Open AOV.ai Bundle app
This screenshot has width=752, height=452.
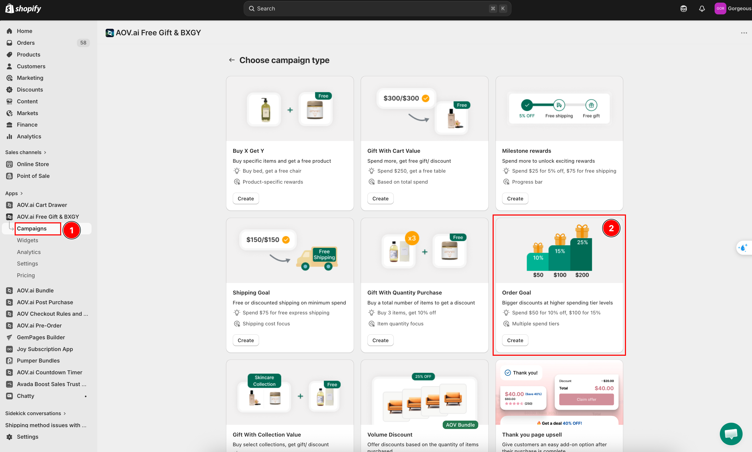pyautogui.click(x=35, y=291)
